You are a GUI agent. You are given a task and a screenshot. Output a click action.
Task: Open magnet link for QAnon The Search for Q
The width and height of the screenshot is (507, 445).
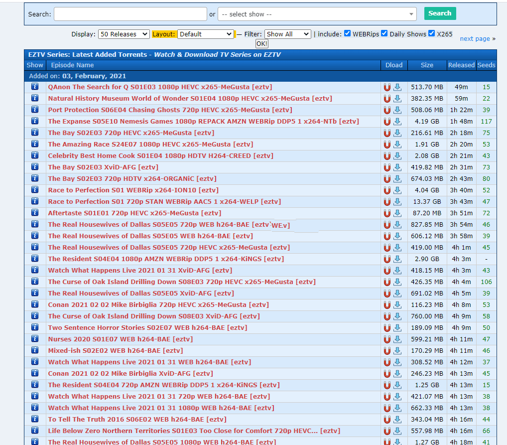tap(387, 87)
